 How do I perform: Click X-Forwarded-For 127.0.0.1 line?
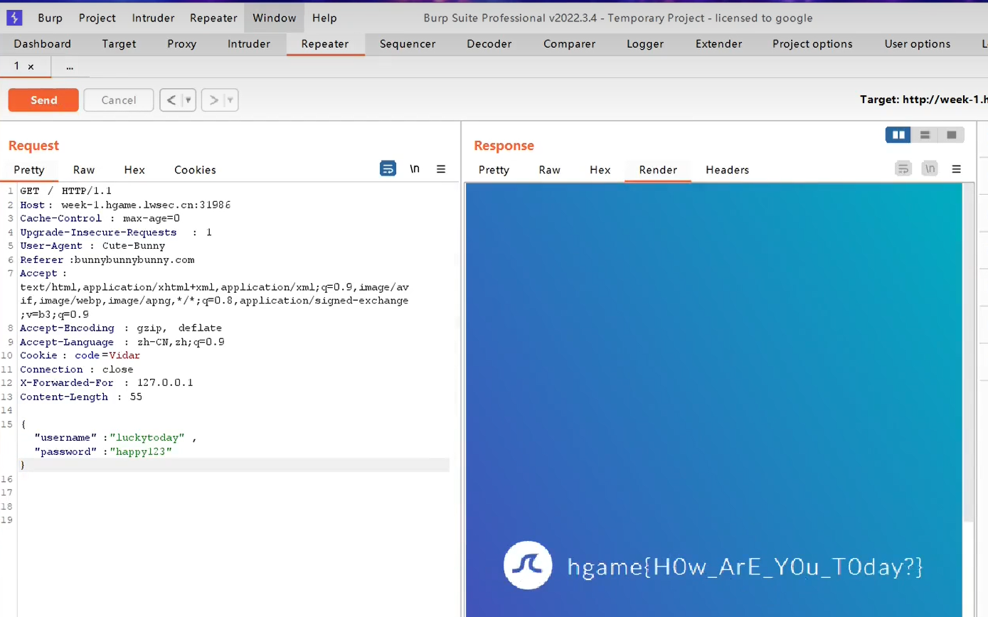[107, 383]
